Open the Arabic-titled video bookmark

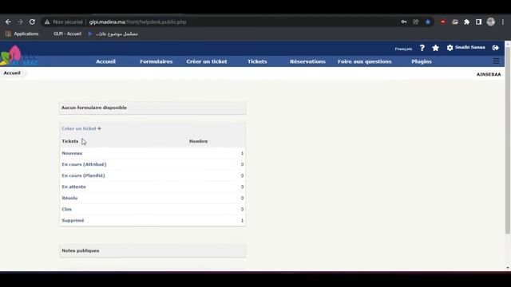pos(113,33)
